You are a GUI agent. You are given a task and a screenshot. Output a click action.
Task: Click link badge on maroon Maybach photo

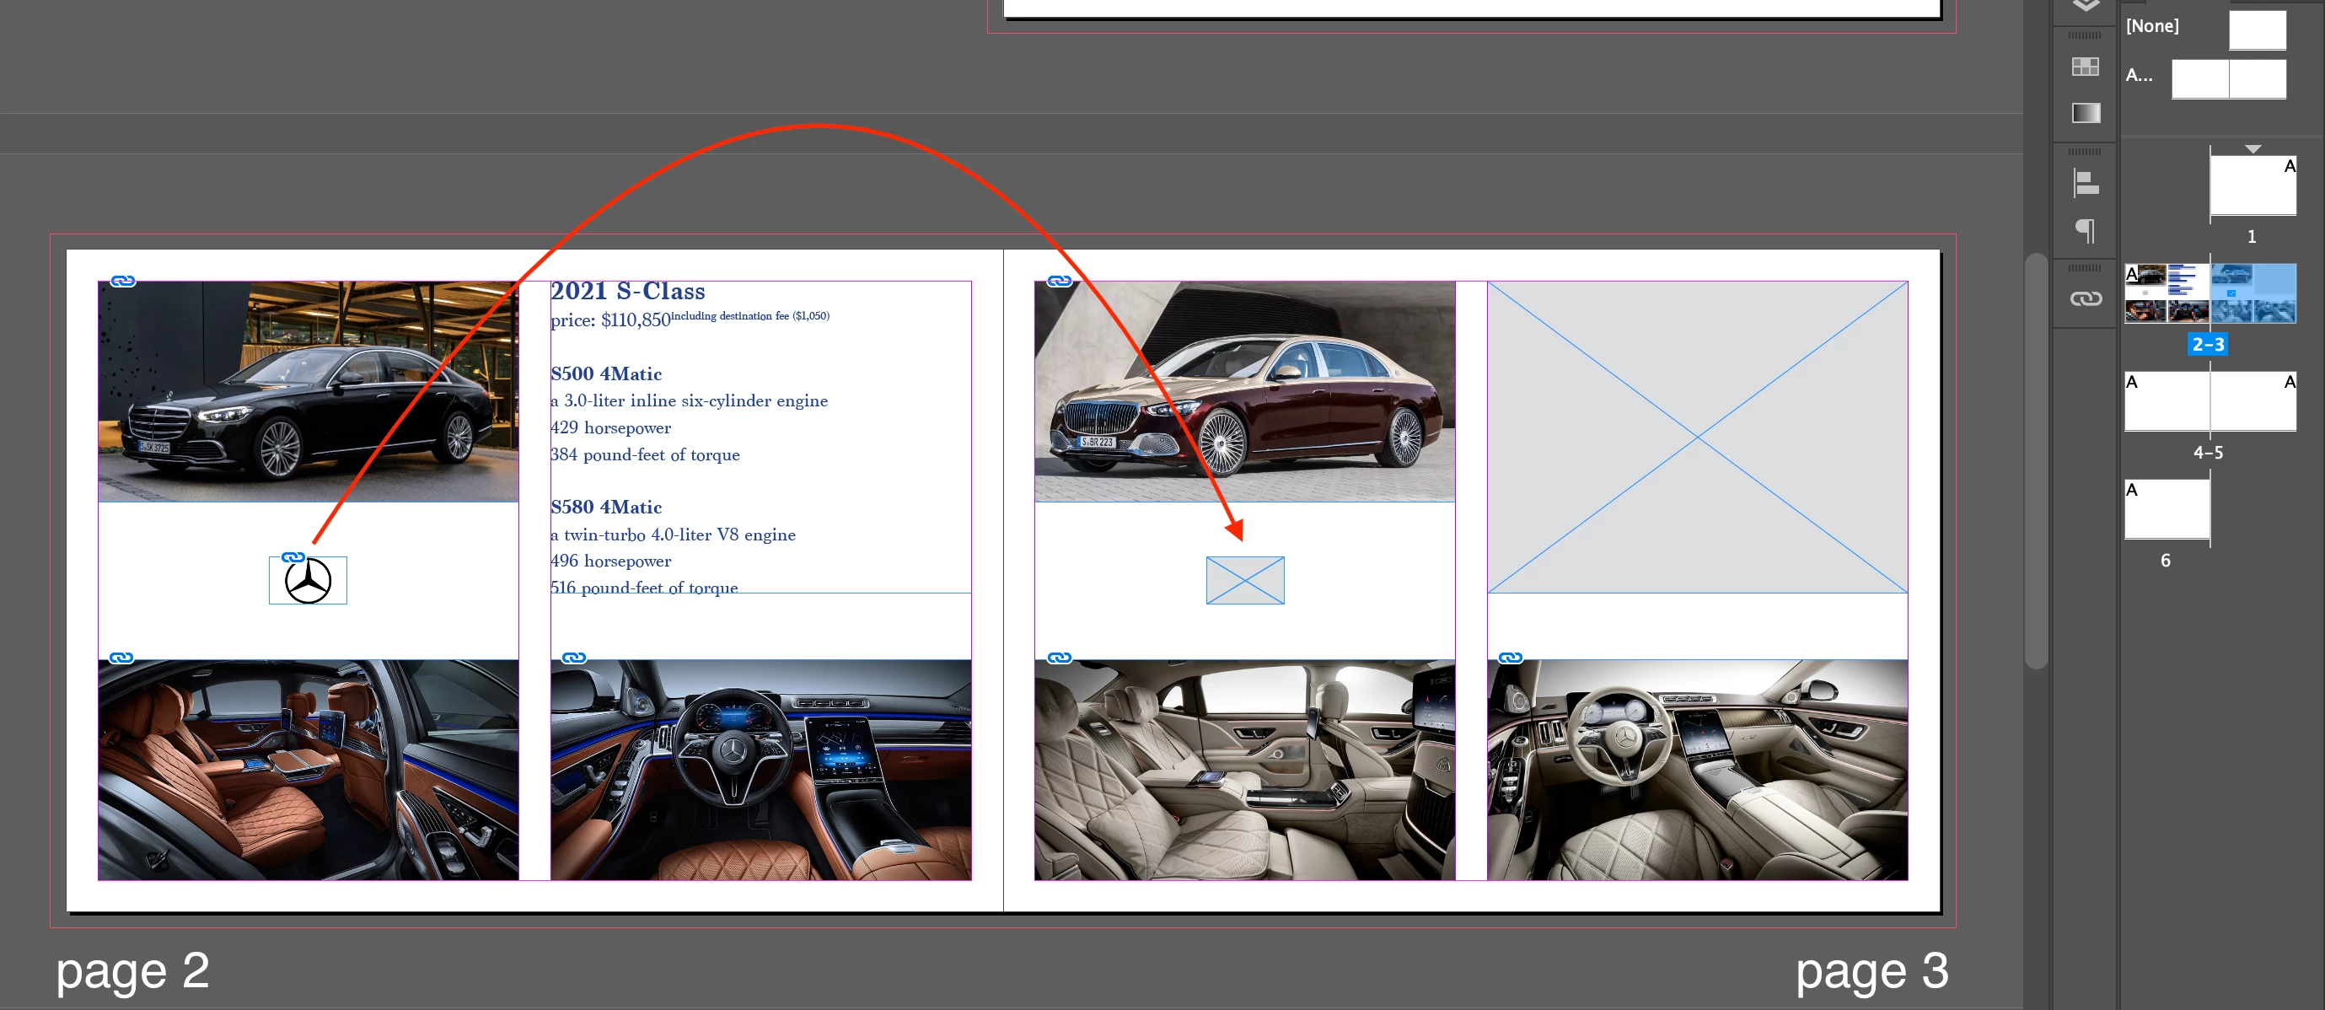click(x=1060, y=282)
